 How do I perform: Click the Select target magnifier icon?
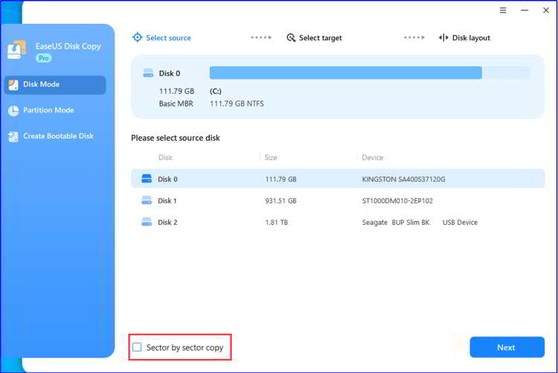click(291, 38)
